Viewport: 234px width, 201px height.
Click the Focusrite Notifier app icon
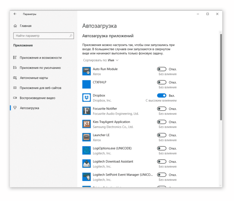tap(86, 111)
